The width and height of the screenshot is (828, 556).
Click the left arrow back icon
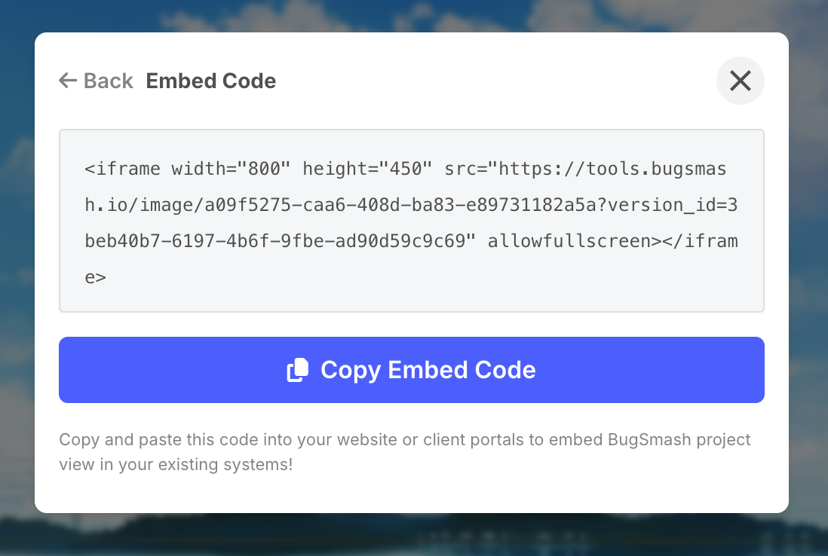tap(68, 81)
